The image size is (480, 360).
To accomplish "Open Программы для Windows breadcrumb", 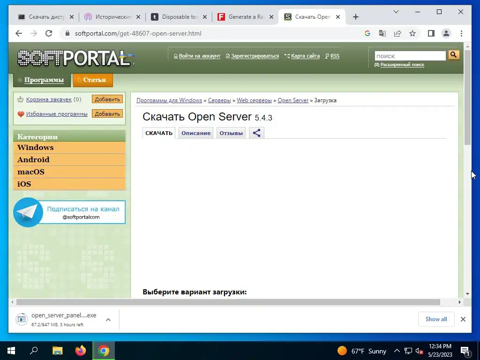I will tap(169, 100).
